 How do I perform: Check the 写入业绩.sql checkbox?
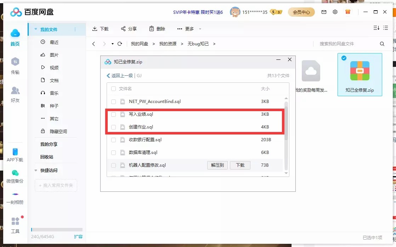113,114
